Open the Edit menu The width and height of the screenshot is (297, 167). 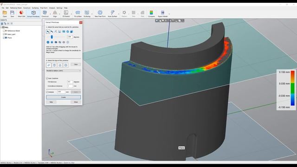click(7, 8)
